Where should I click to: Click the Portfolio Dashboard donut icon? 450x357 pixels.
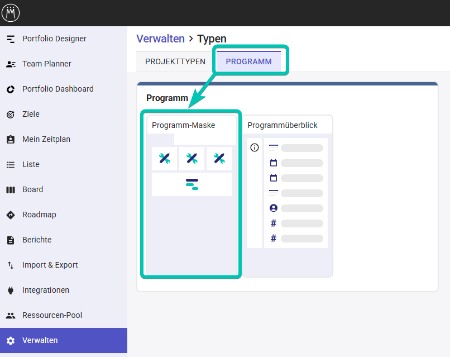[x=11, y=89]
